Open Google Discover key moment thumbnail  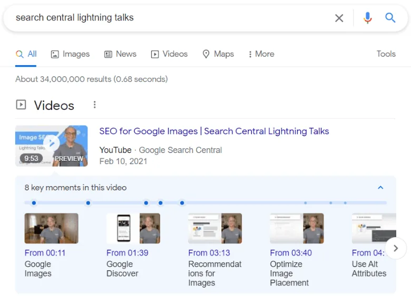pyautogui.click(x=133, y=228)
